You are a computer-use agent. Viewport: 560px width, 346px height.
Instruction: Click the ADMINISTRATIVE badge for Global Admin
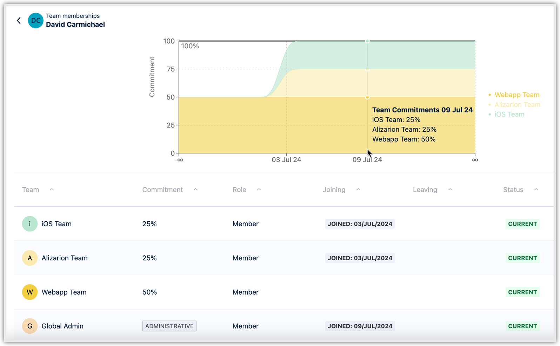click(x=169, y=326)
